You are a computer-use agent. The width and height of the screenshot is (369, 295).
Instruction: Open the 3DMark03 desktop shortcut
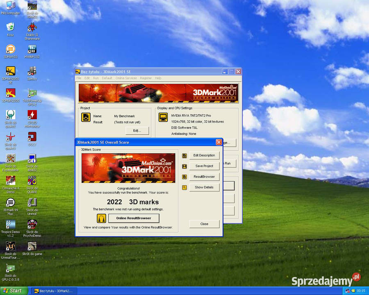pyautogui.click(x=10, y=52)
